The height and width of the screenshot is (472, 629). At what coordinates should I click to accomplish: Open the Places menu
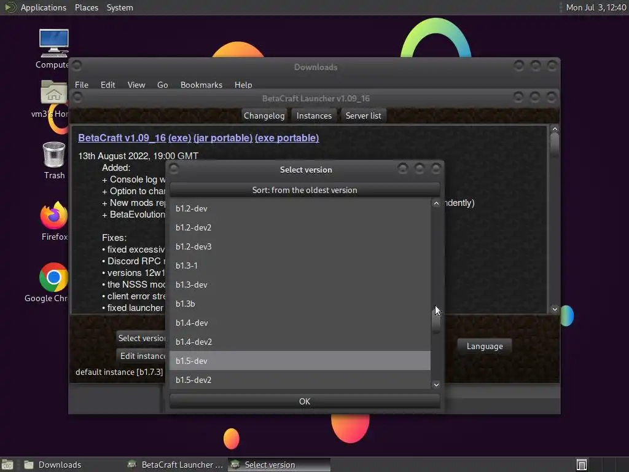(x=86, y=7)
